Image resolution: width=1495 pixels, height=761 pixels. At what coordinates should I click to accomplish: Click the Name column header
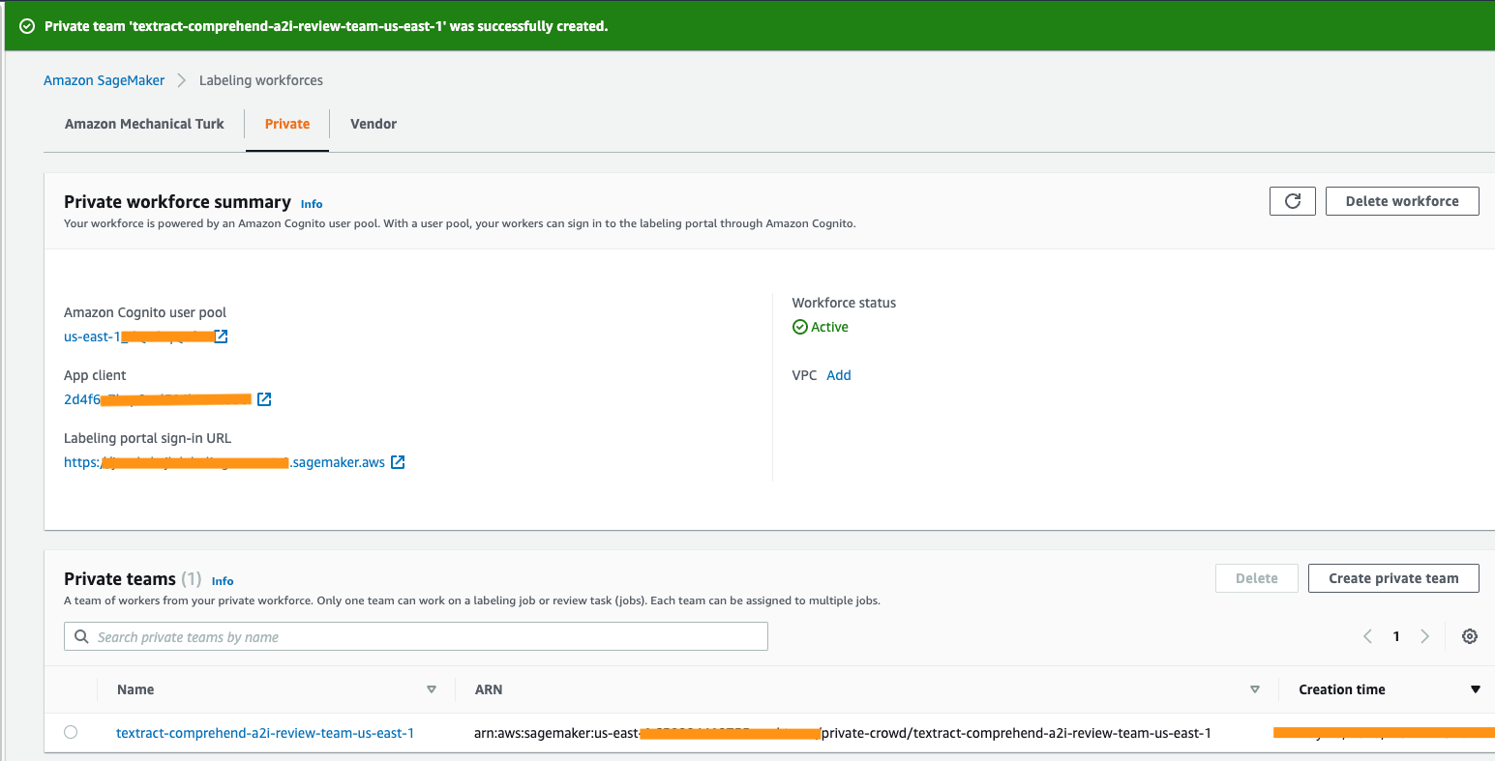click(135, 689)
